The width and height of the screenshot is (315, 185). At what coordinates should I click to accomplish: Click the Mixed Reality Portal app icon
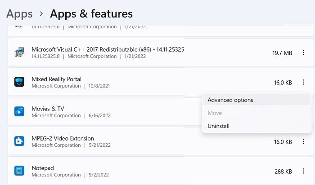(19, 82)
